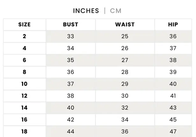This screenshot has width=196, height=137.
Task: Select size 10 row label
Action: (25, 84)
